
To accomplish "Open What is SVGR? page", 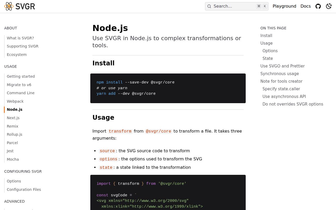I will pos(20,38).
